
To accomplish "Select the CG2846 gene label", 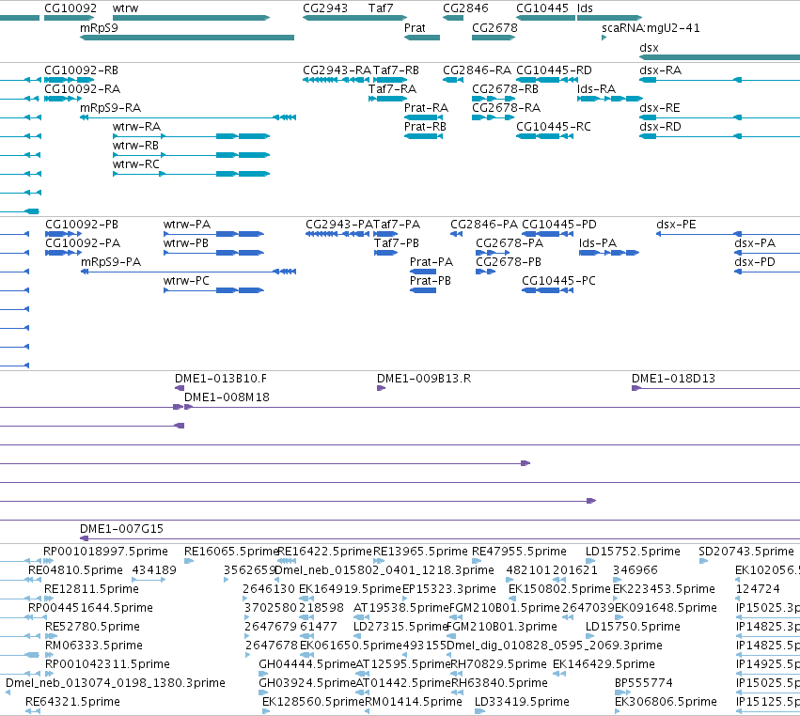I will tap(465, 8).
